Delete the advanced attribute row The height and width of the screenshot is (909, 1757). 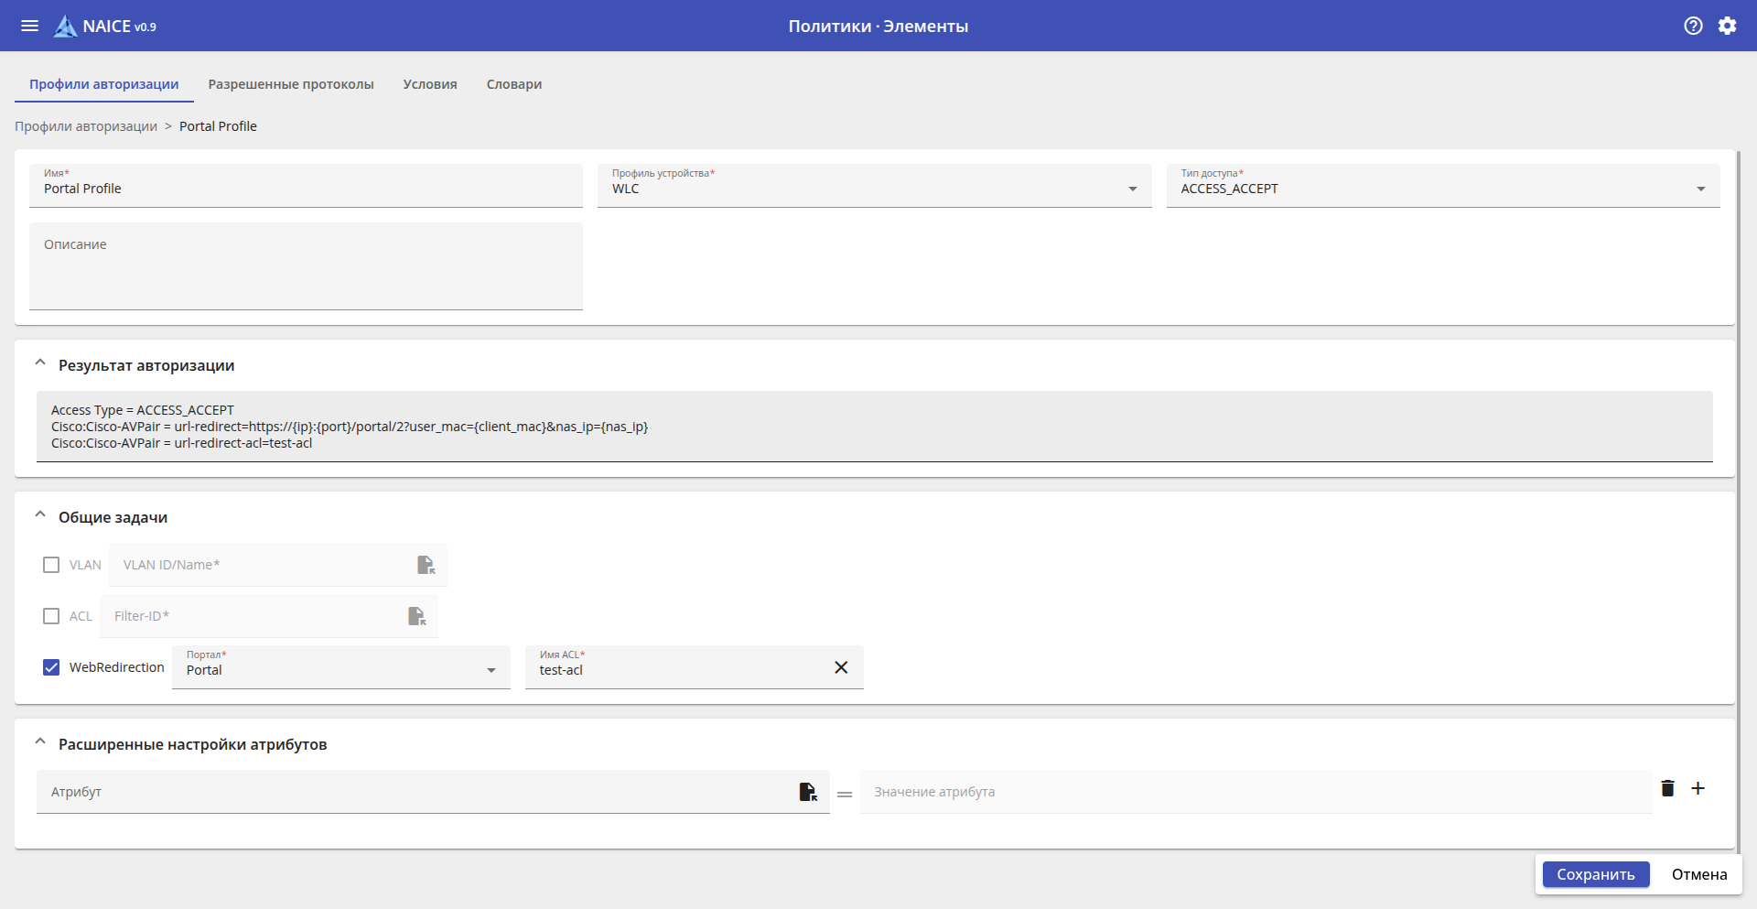point(1667,788)
